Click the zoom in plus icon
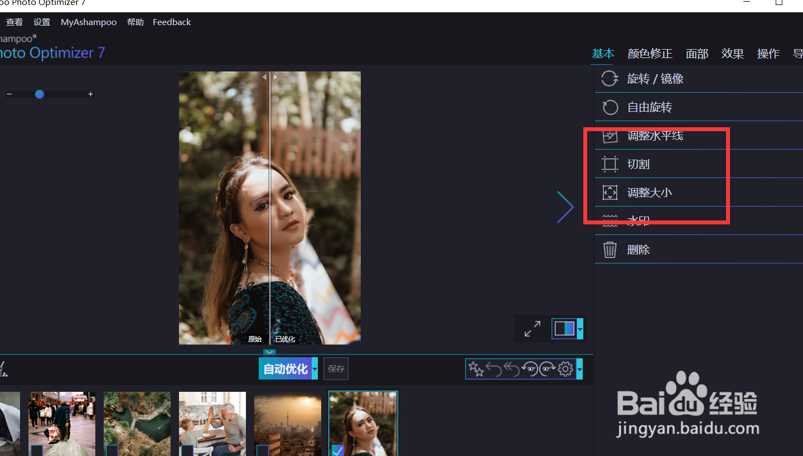Viewport: 803px width, 456px height. [x=90, y=94]
